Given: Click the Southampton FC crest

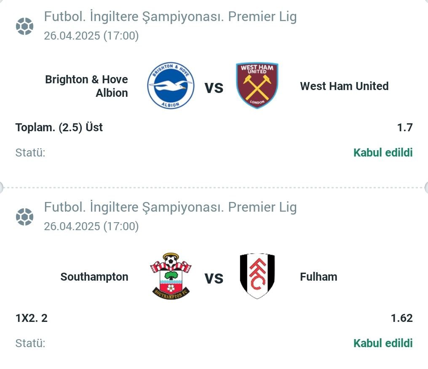Looking at the screenshot, I should coord(171,276).
